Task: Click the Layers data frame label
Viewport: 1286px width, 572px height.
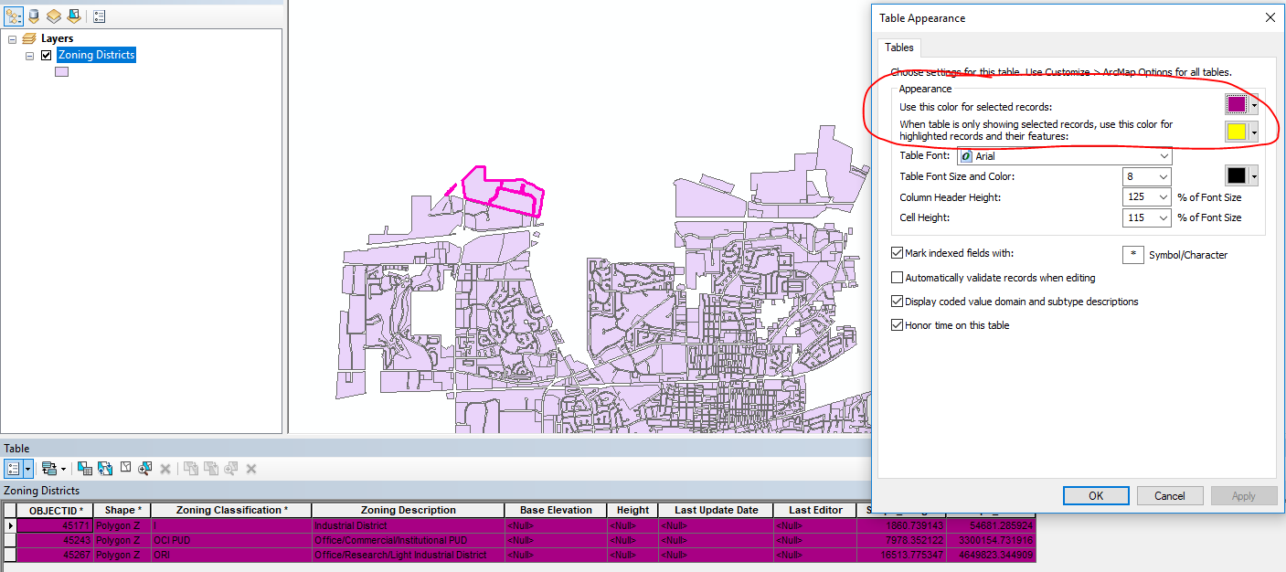Action: tap(58, 38)
